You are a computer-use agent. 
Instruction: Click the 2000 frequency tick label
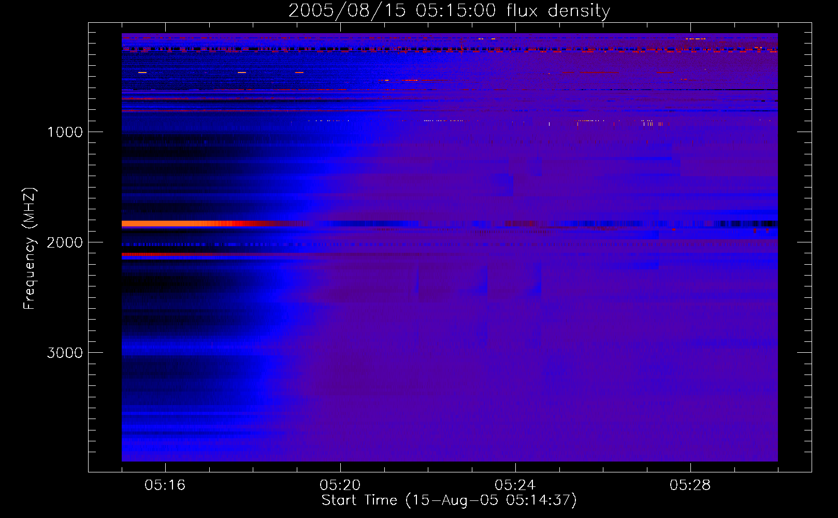coord(65,242)
